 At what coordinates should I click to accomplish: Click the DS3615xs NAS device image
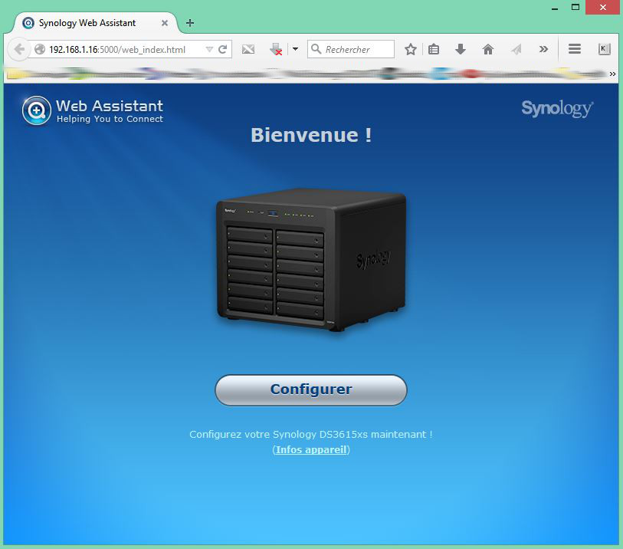[311, 260]
